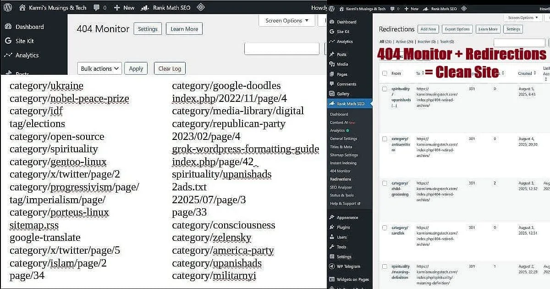The height and width of the screenshot is (289, 550).
Task: Open Help & Support in the Rank Math submenu
Action: point(345,204)
